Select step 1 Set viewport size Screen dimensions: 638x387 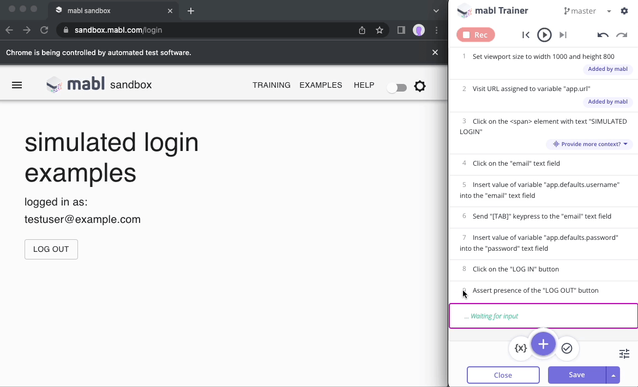(x=543, y=63)
